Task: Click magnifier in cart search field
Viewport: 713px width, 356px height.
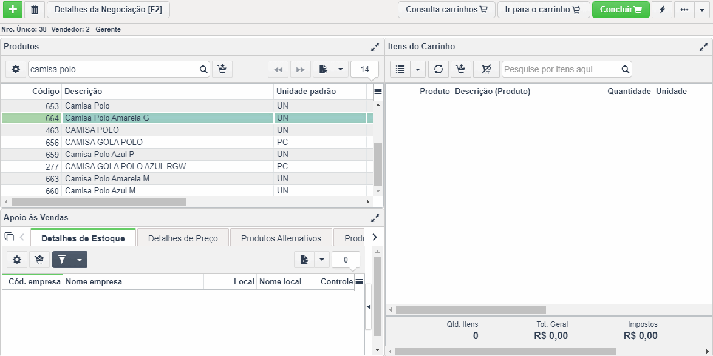Action: 626,70
